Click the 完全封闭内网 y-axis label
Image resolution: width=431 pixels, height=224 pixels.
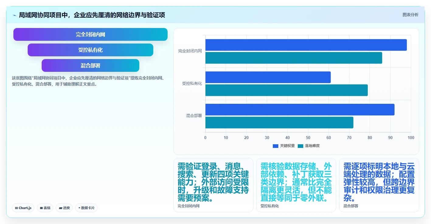point(190,51)
